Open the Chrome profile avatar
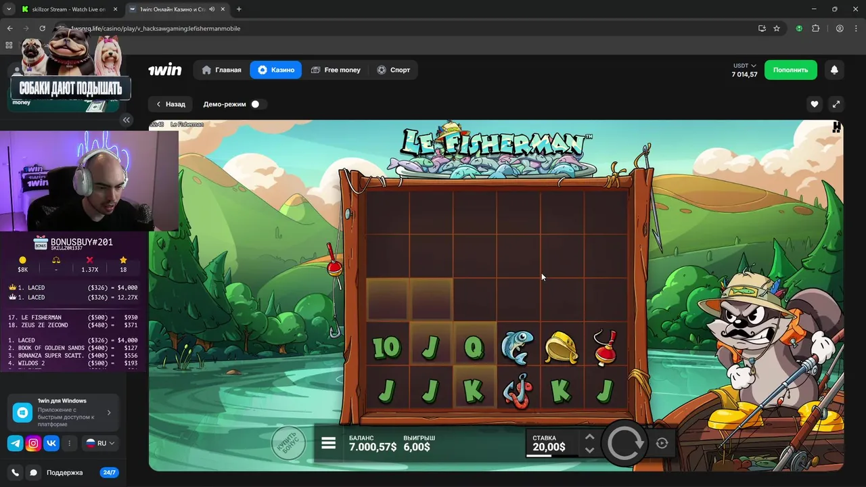The height and width of the screenshot is (487, 866). coord(840,28)
